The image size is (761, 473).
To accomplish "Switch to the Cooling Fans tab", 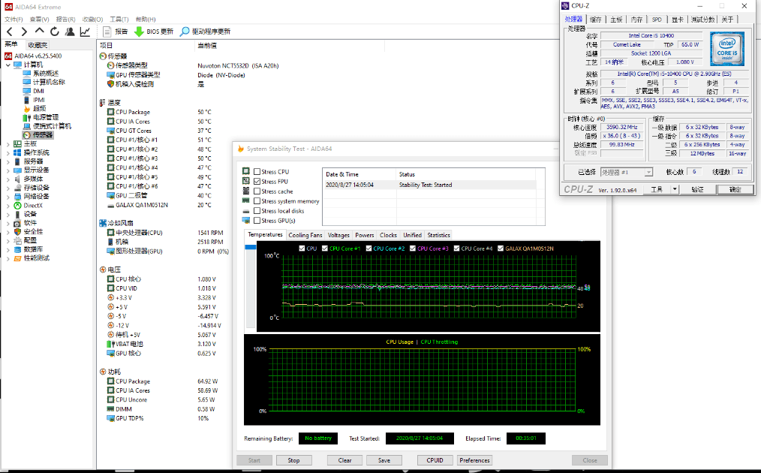I will (305, 235).
